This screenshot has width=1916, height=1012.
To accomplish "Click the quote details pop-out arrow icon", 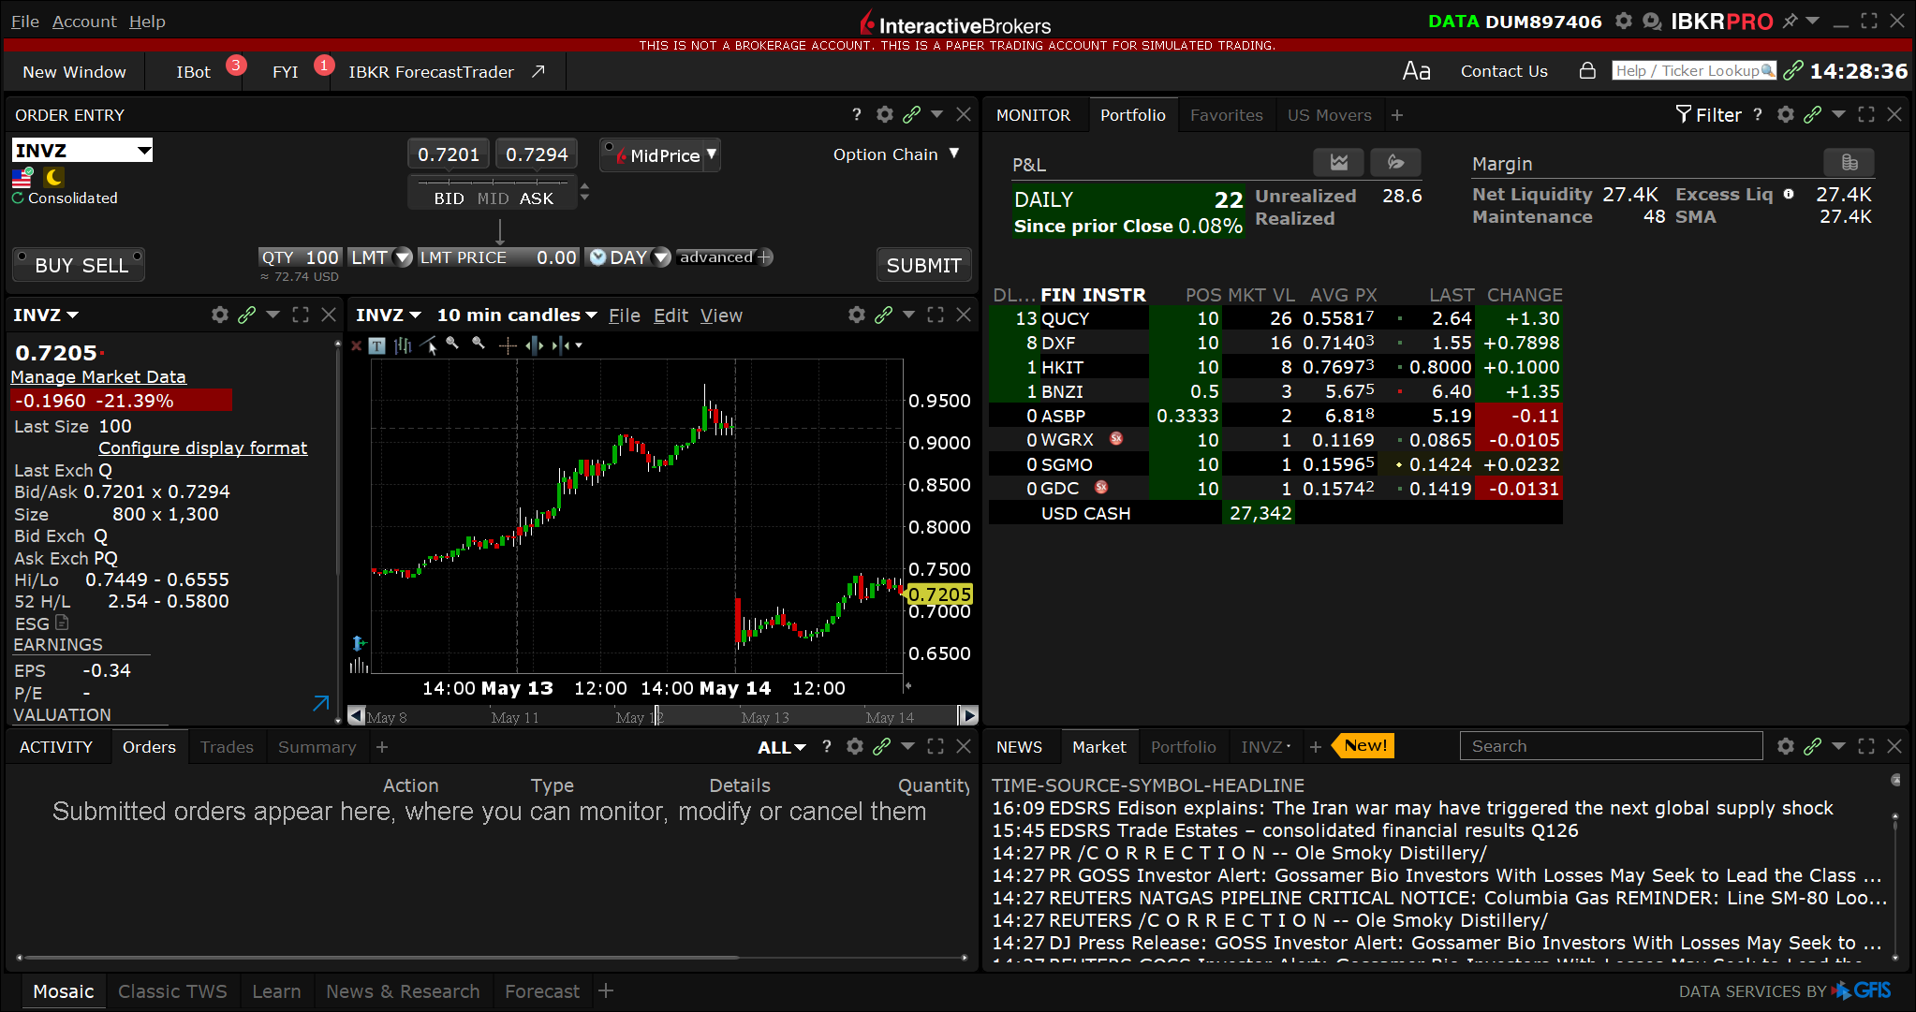I will tap(321, 702).
